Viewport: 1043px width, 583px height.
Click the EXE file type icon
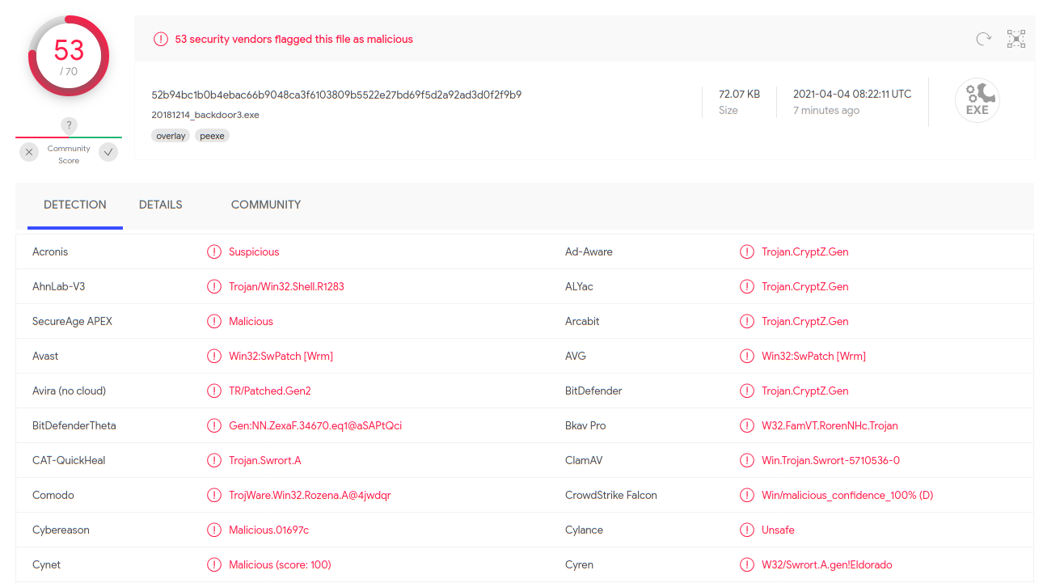pyautogui.click(x=977, y=101)
